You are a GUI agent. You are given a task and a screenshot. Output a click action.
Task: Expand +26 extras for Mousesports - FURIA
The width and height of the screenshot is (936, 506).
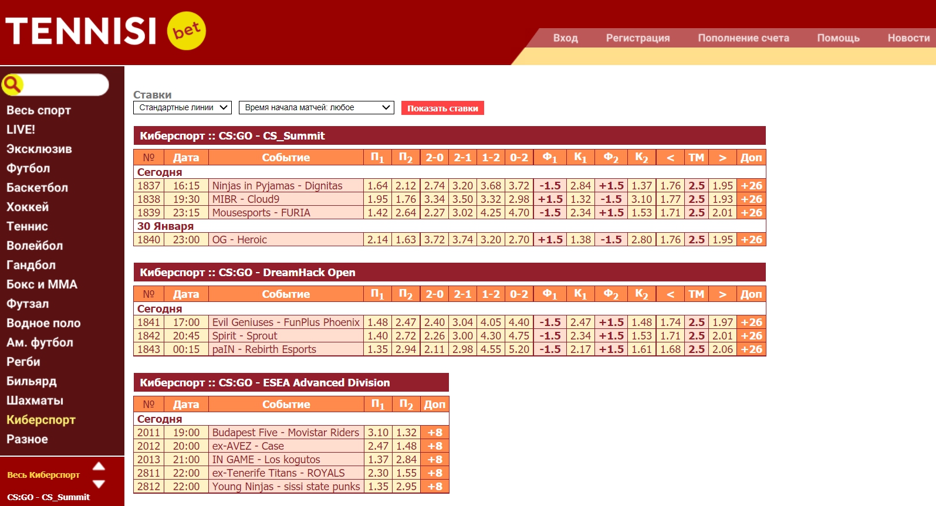point(751,213)
